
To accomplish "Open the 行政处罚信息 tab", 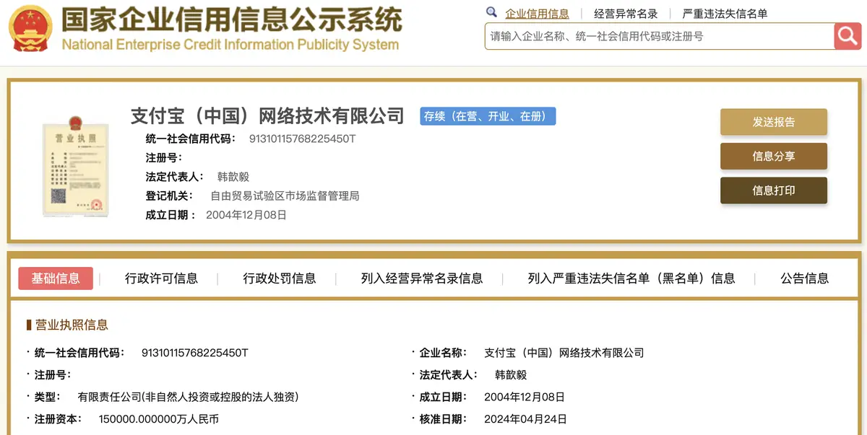I will [279, 278].
